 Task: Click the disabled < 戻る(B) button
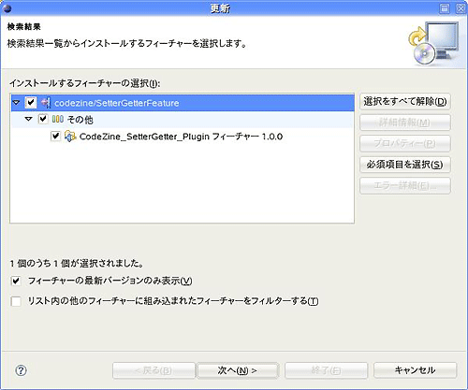[x=154, y=370]
